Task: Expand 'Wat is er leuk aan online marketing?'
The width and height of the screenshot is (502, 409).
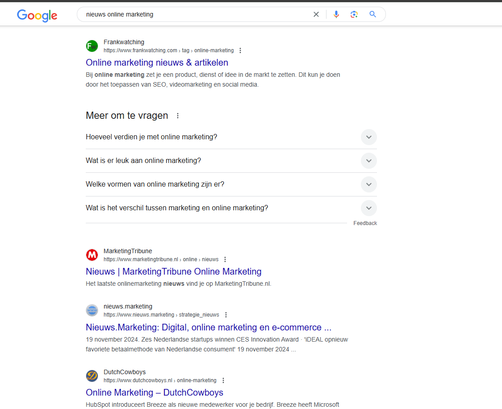Action: [x=368, y=161]
